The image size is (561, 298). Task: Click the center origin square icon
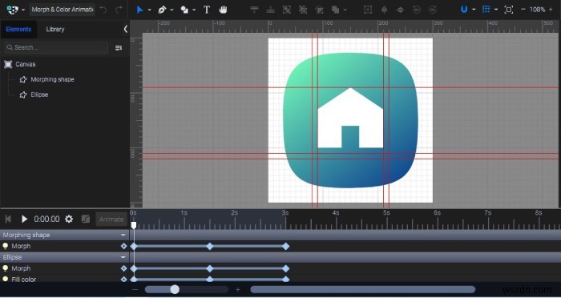click(x=368, y=10)
